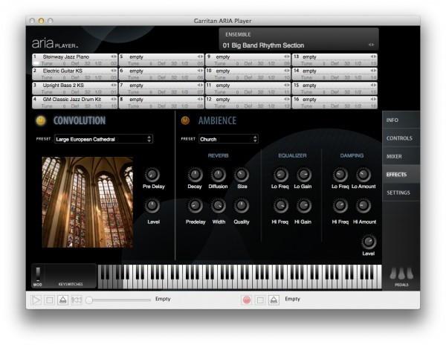The image size is (446, 345).
Task: Open slot 1 Steinway Jazz Piano arrows
Action: [114, 57]
